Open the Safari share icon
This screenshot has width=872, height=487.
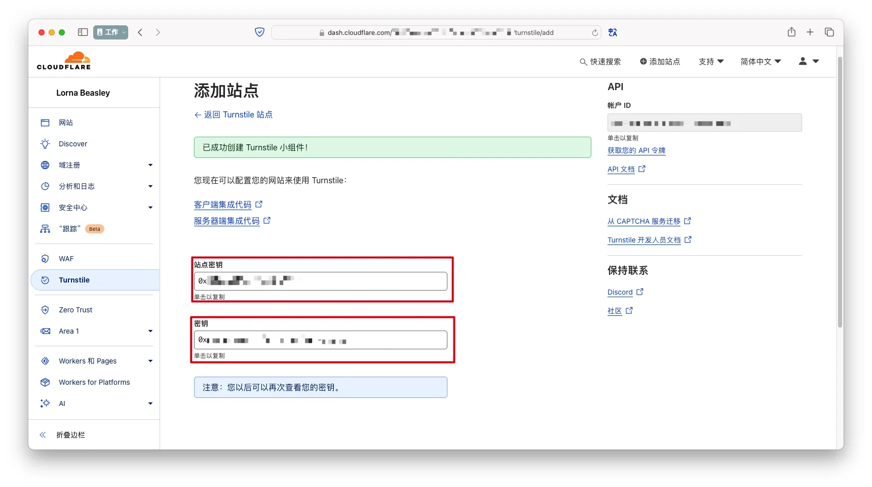pos(791,32)
